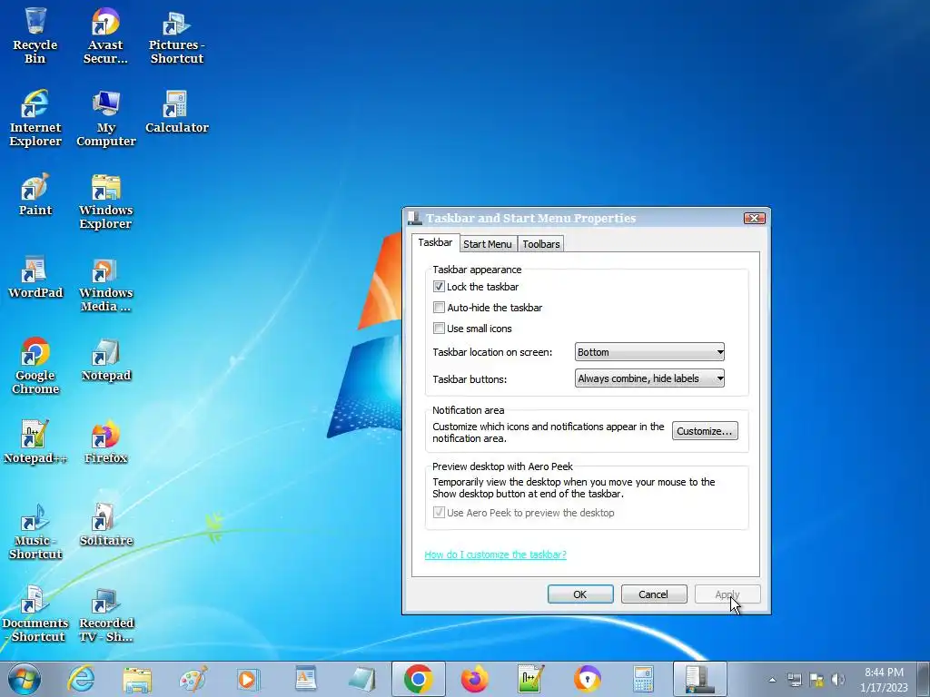The image size is (930, 697).
Task: Open Notepad++ from the taskbar
Action: (x=530, y=679)
